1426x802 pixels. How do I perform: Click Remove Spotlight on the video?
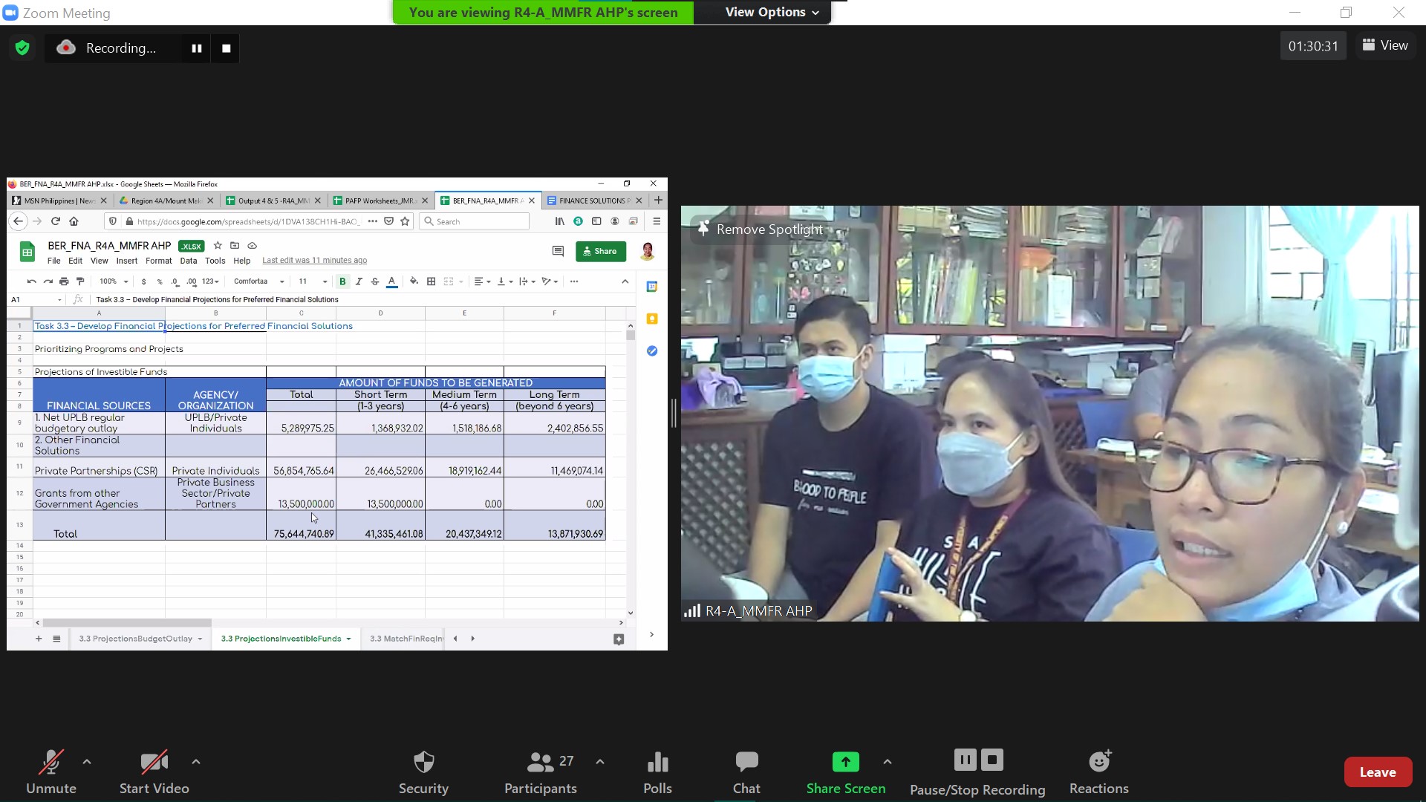point(761,229)
